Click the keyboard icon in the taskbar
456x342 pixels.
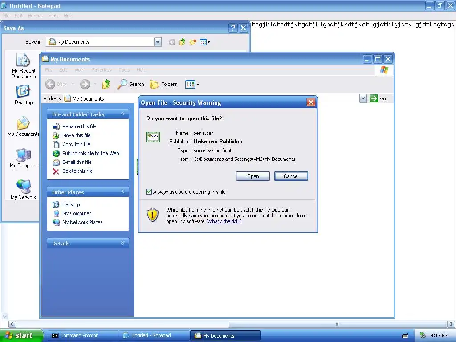[405, 336]
